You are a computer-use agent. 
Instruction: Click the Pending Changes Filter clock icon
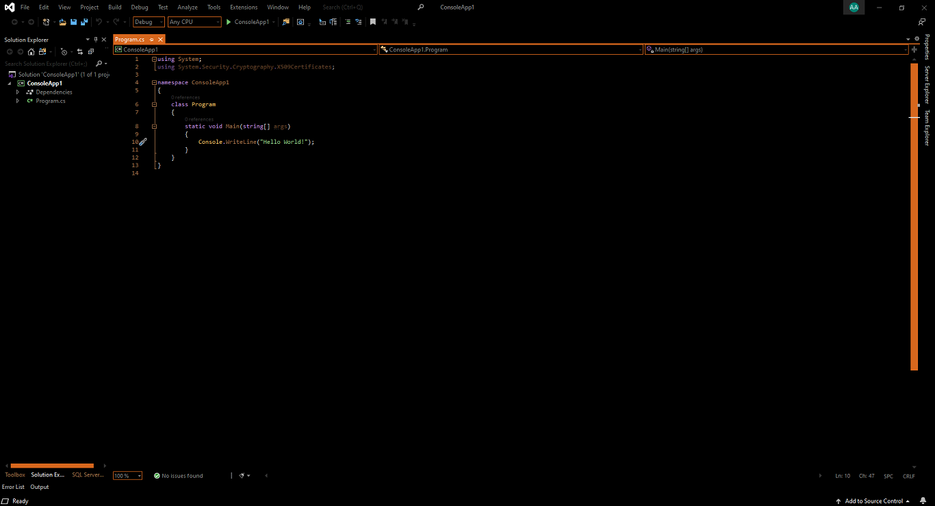point(64,51)
